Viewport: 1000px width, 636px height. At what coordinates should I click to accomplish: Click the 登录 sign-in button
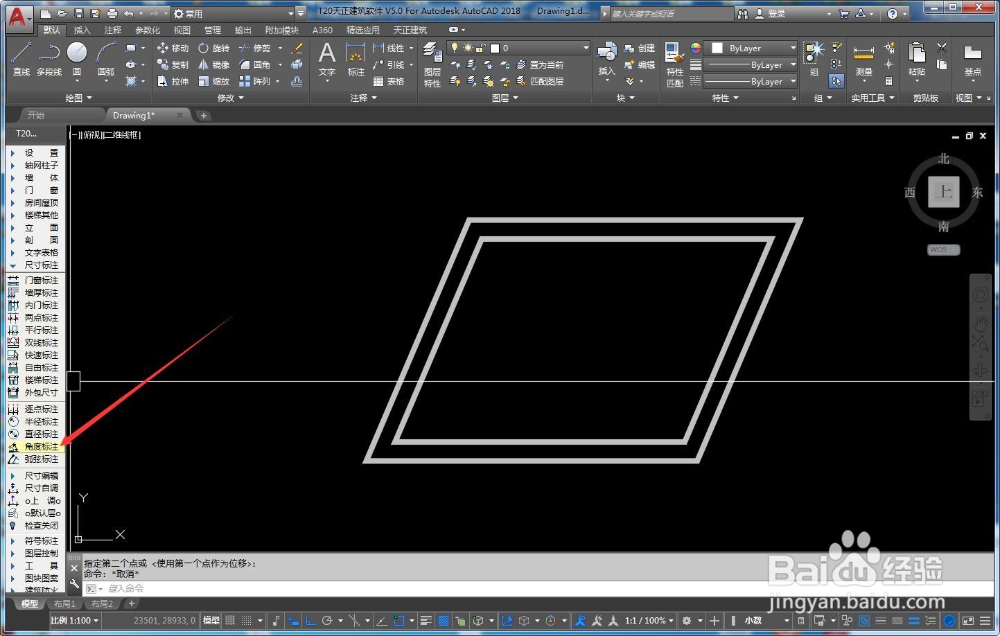coord(770,14)
